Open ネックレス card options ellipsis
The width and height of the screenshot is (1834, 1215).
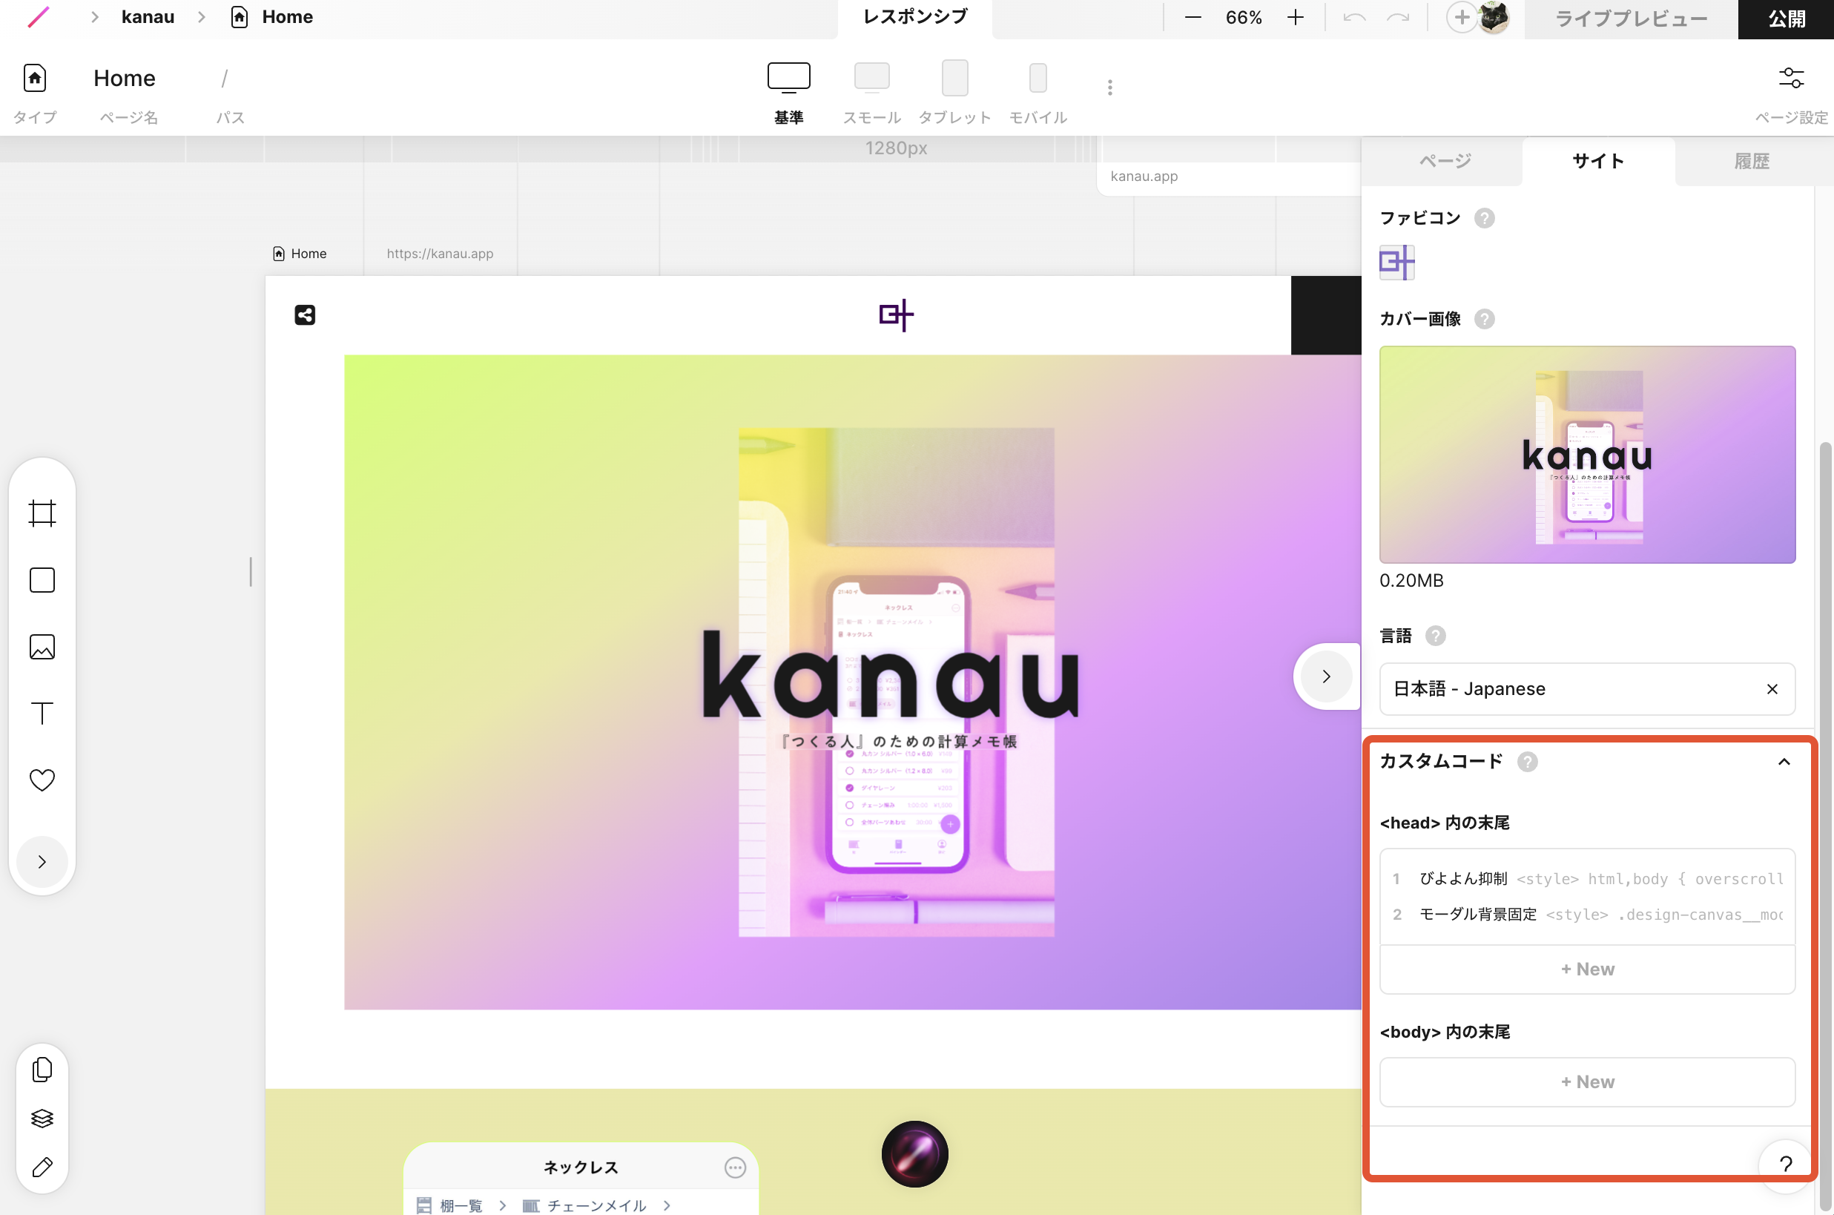point(735,1168)
